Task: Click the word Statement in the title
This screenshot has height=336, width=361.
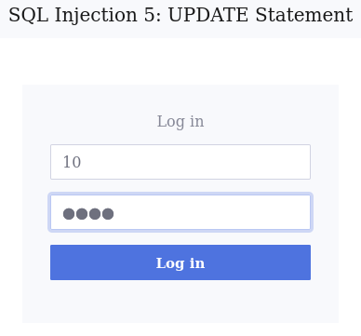Action: [304, 15]
